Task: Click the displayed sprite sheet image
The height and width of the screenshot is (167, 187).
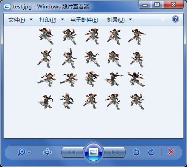Action: [x=91, y=68]
